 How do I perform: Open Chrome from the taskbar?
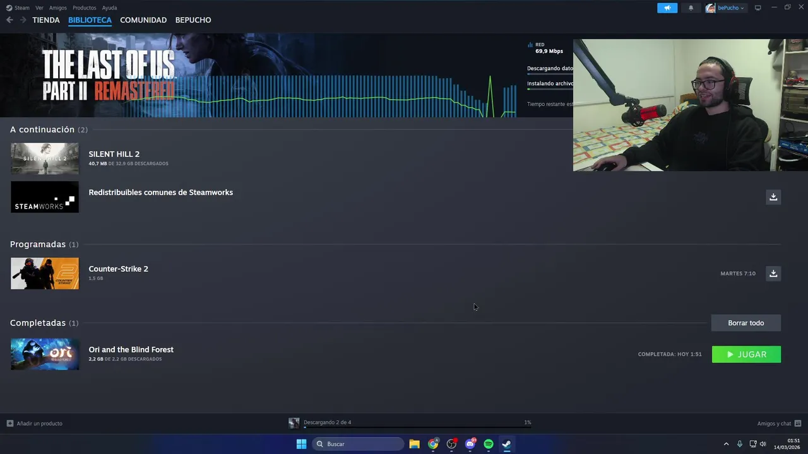point(433,444)
